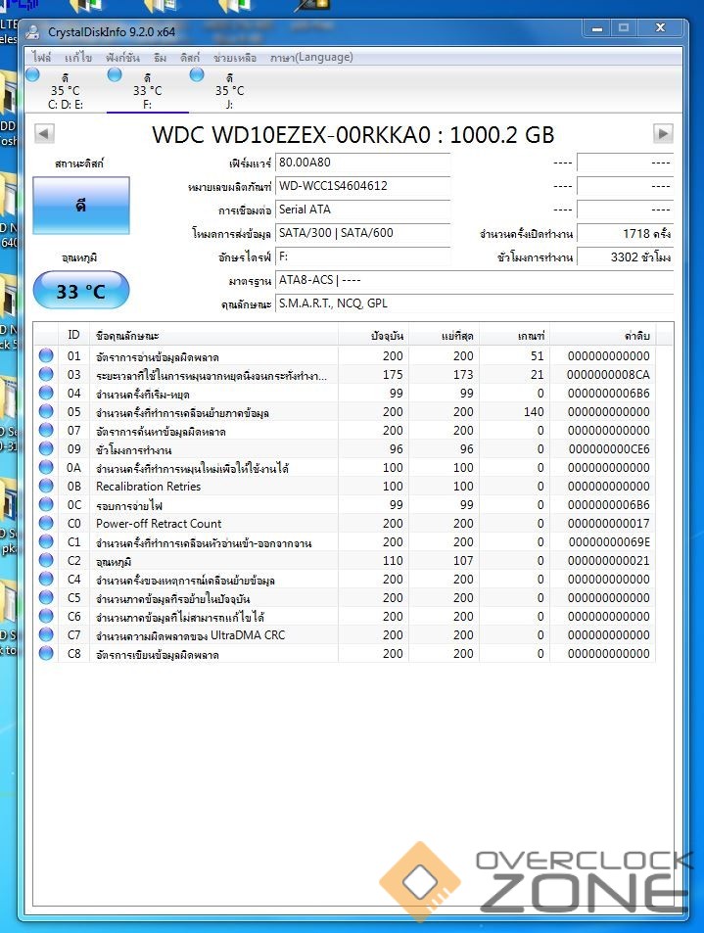Open the ธีม (Theme) menu
Image resolution: width=704 pixels, height=933 pixels.
click(160, 58)
